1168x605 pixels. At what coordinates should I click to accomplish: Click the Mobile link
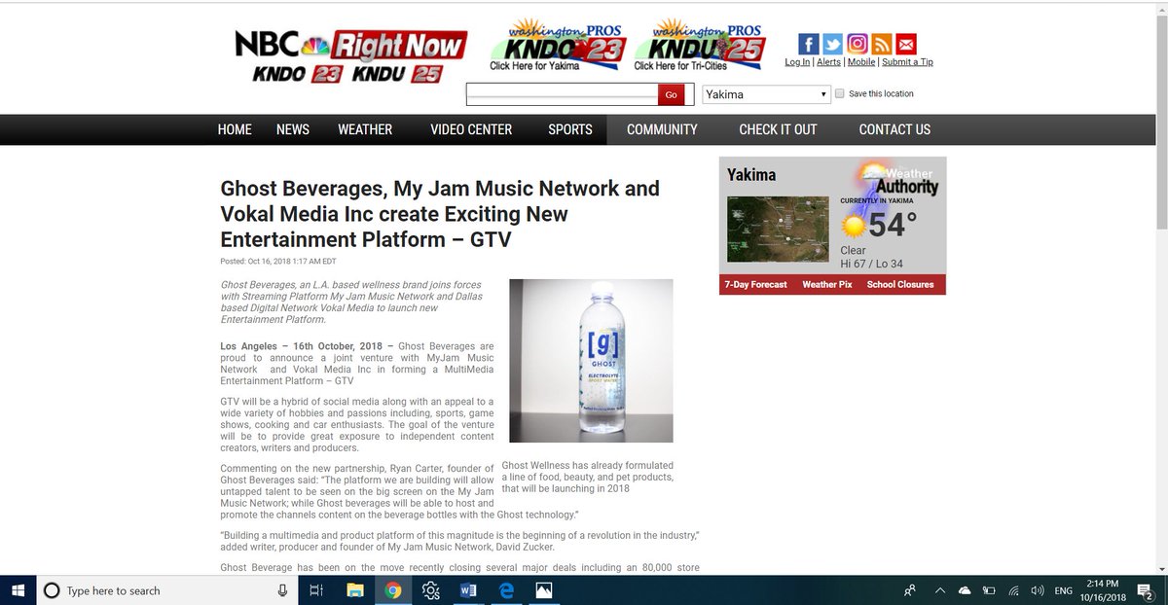point(861,62)
